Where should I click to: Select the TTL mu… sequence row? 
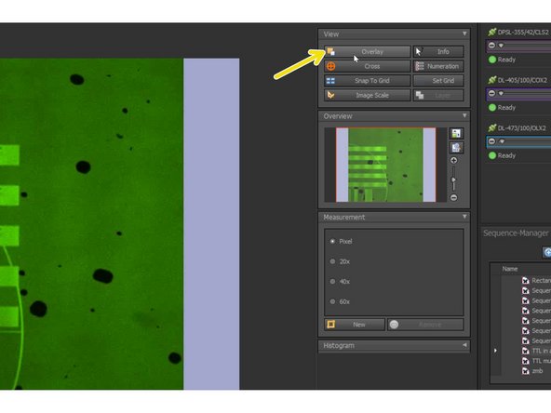pos(536,361)
